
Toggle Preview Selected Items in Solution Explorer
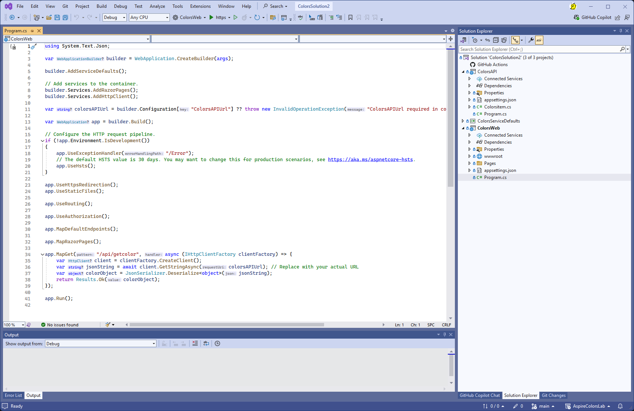click(539, 40)
